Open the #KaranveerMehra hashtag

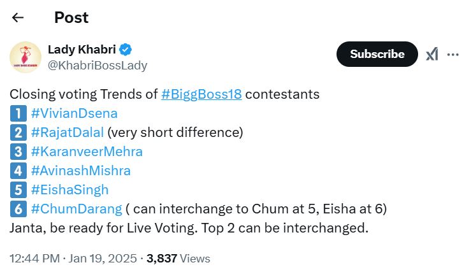click(87, 152)
